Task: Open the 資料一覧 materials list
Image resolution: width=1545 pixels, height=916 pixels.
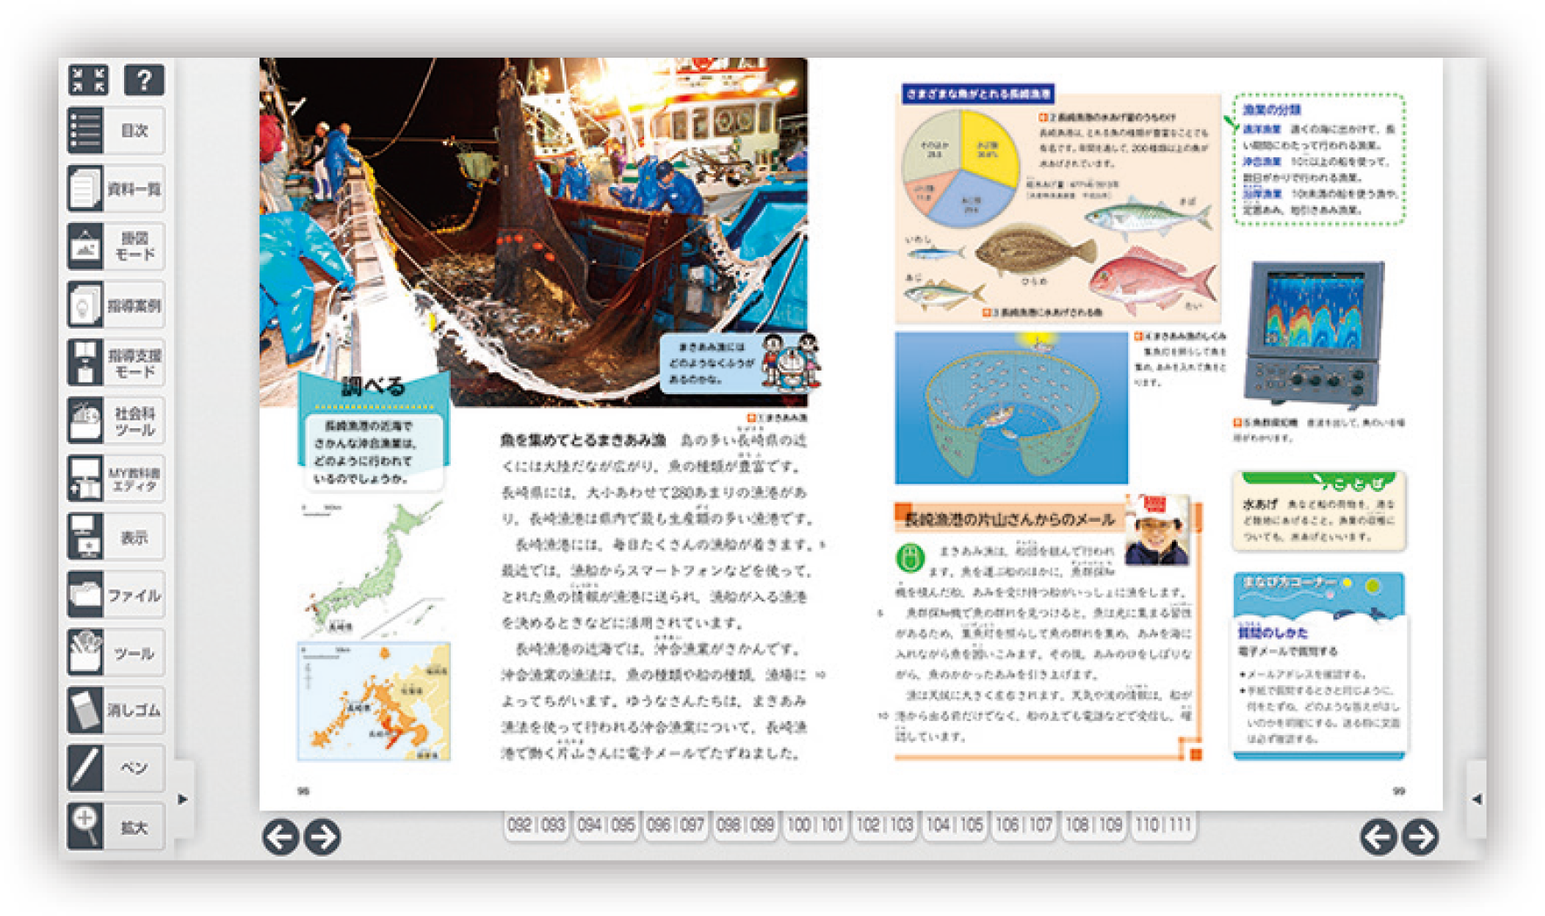Action: [115, 189]
